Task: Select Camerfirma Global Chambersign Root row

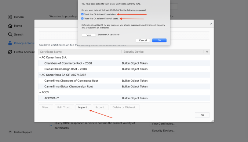Action: pos(124,86)
